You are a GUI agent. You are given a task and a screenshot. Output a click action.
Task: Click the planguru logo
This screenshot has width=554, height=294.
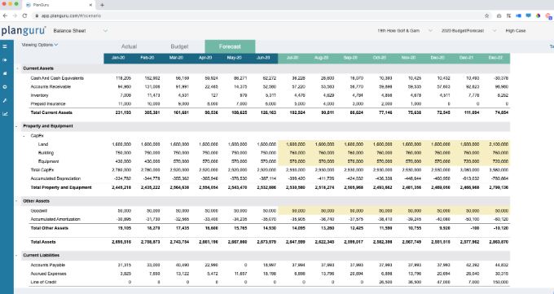(x=24, y=31)
